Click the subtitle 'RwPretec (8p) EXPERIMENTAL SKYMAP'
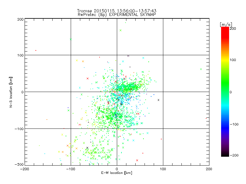Image resolution: width=246 pixels, height=184 pixels. (x=117, y=14)
